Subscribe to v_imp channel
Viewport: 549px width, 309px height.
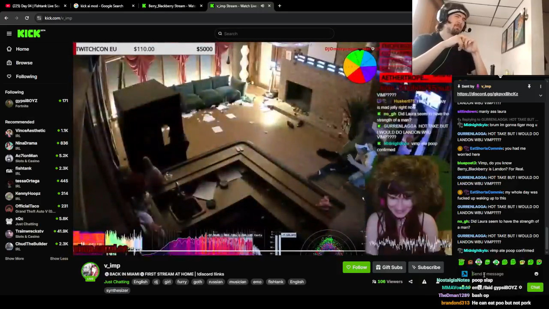click(x=426, y=267)
